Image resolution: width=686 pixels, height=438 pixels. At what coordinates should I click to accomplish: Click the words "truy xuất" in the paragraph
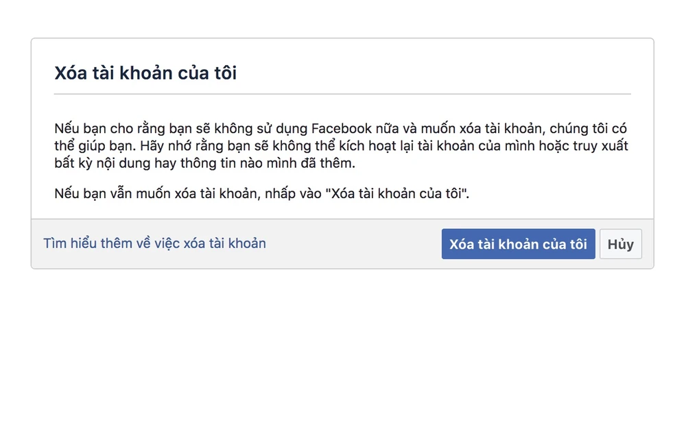pyautogui.click(x=601, y=146)
